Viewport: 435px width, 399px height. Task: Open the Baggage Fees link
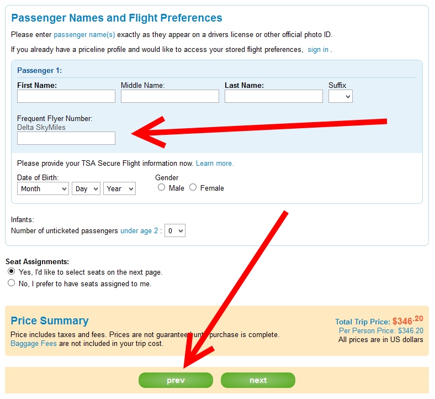34,344
